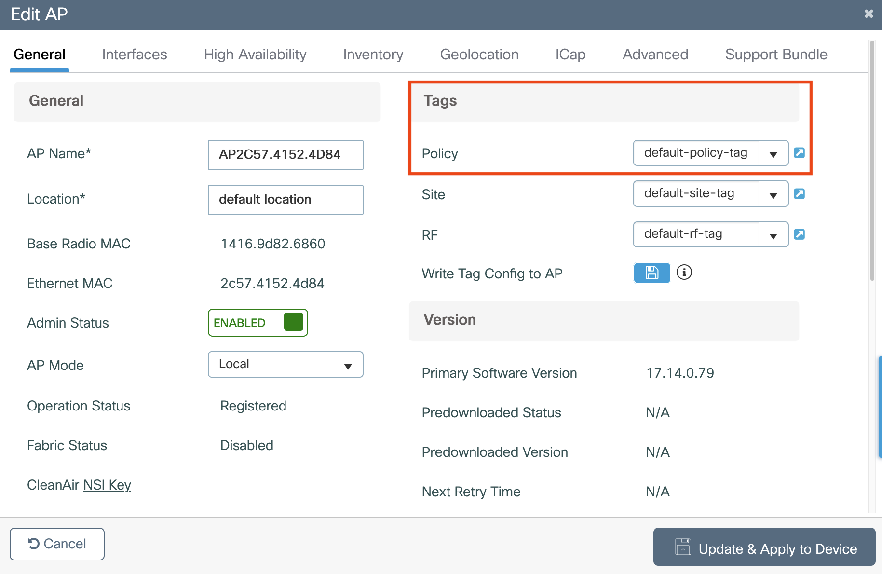Close the Edit AP dialog
The height and width of the screenshot is (574, 882).
868,14
